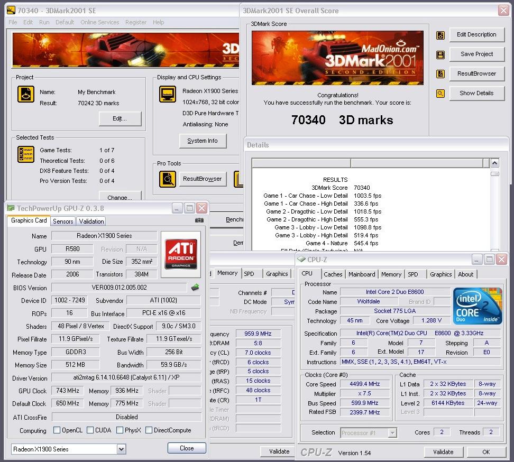The height and width of the screenshot is (462, 514).
Task: Open the Memory tab in front CPU-Z window
Action: [x=391, y=274]
